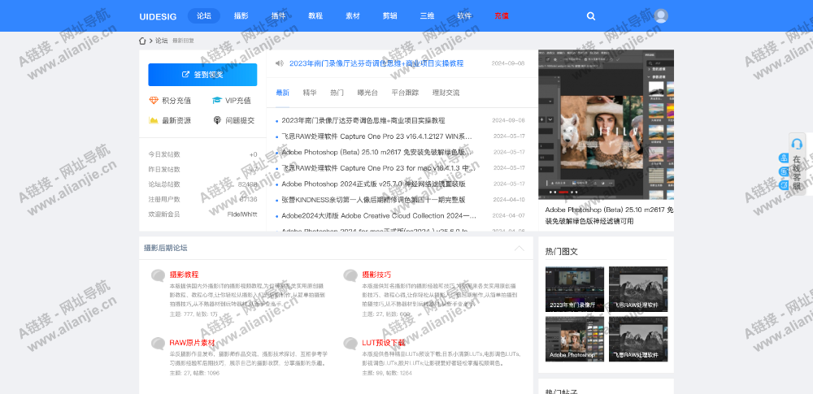Image resolution: width=813 pixels, height=394 pixels.
Task: Switch to the 热门 tab
Action: (337, 93)
